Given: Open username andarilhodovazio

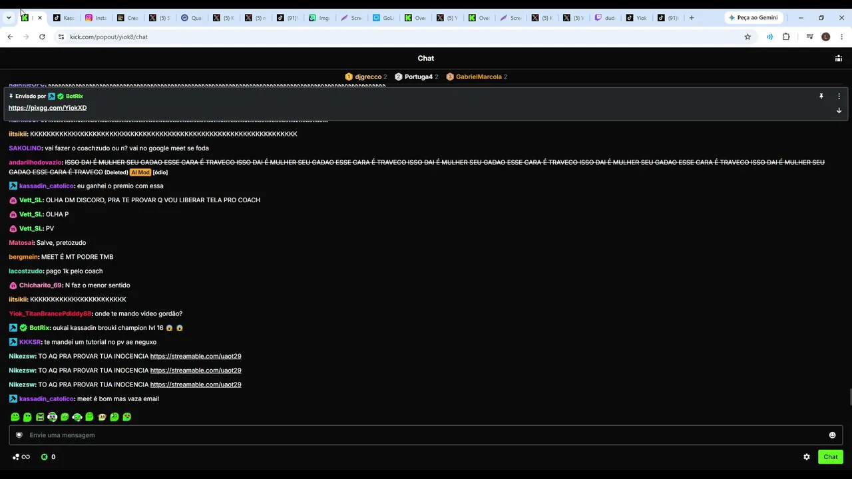Looking at the screenshot, I should [35, 162].
